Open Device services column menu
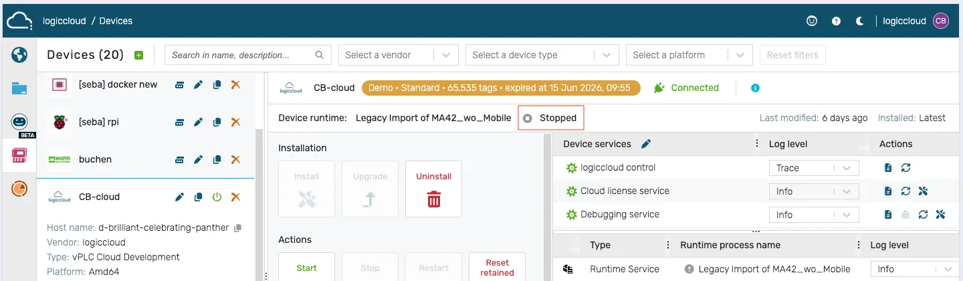 pyautogui.click(x=757, y=144)
